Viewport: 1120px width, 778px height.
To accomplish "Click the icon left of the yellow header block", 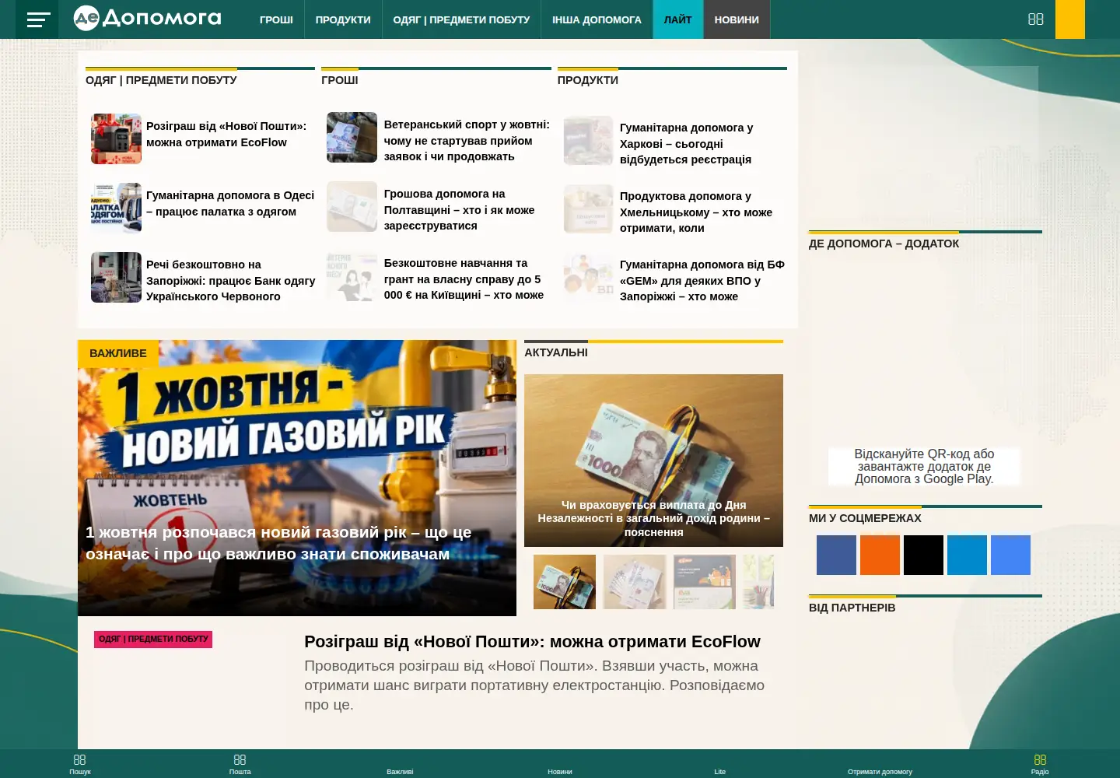I will click(x=1035, y=19).
